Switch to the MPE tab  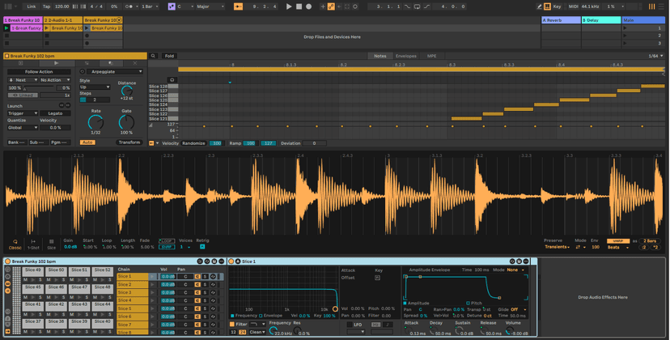pyautogui.click(x=431, y=56)
